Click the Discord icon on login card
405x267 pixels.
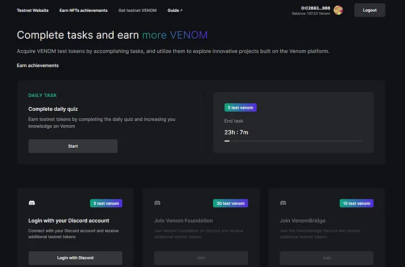tap(31, 203)
